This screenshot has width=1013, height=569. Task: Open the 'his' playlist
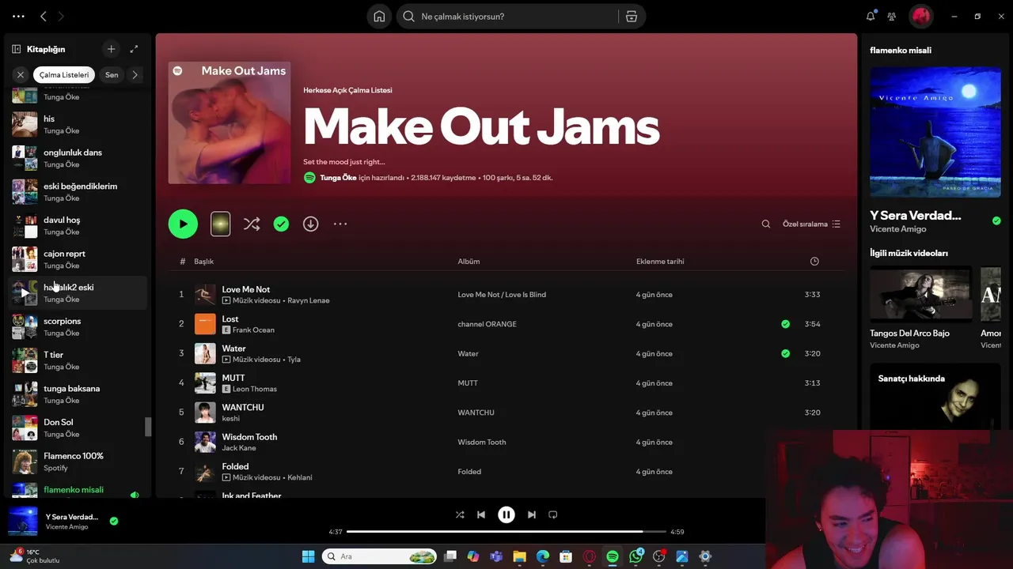coord(78,124)
